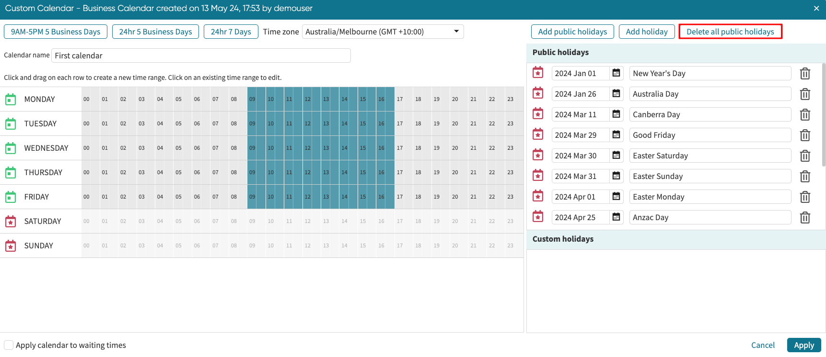The image size is (826, 357).
Task: Toggle Sunday working day icon
Action: click(x=11, y=245)
